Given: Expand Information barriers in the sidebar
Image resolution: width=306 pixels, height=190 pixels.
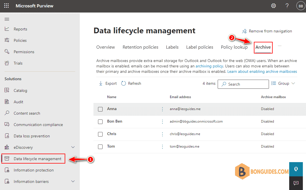Looking at the screenshot, I should pos(73,181).
